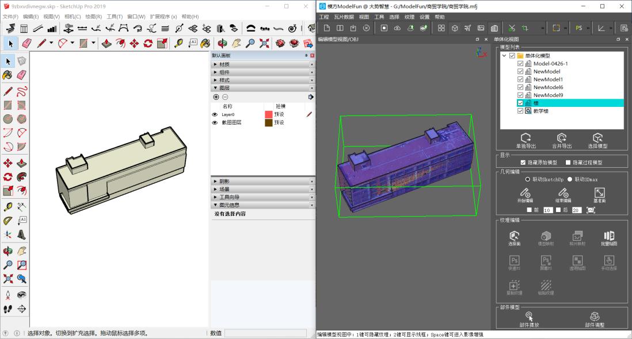
Task: Select the Eraser tool in SketchUp top toolbar
Action: (x=26, y=43)
